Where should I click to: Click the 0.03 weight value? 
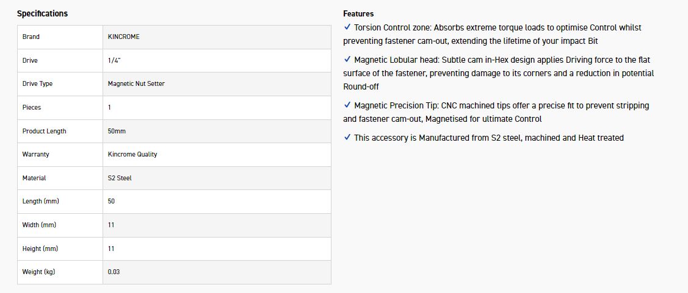(x=114, y=272)
